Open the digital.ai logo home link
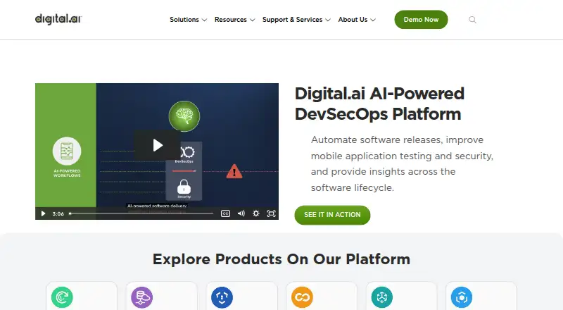Screen dimensions: 563x310 pyautogui.click(x=58, y=19)
